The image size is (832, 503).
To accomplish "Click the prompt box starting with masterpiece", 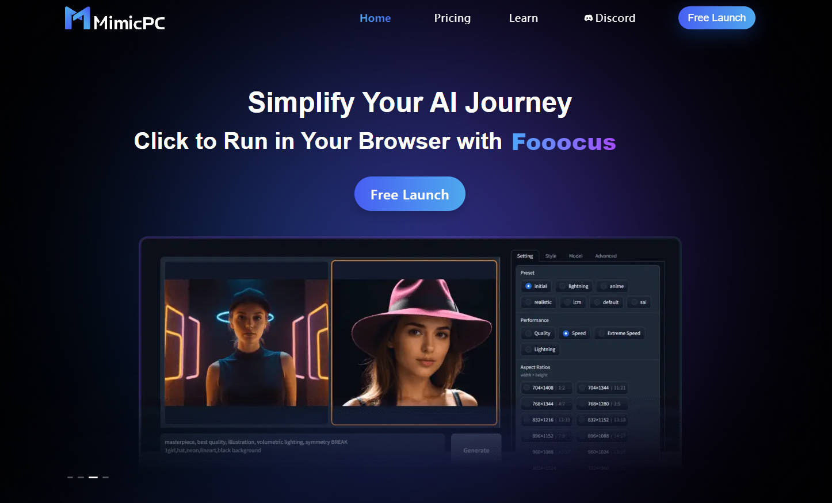I will point(303,447).
